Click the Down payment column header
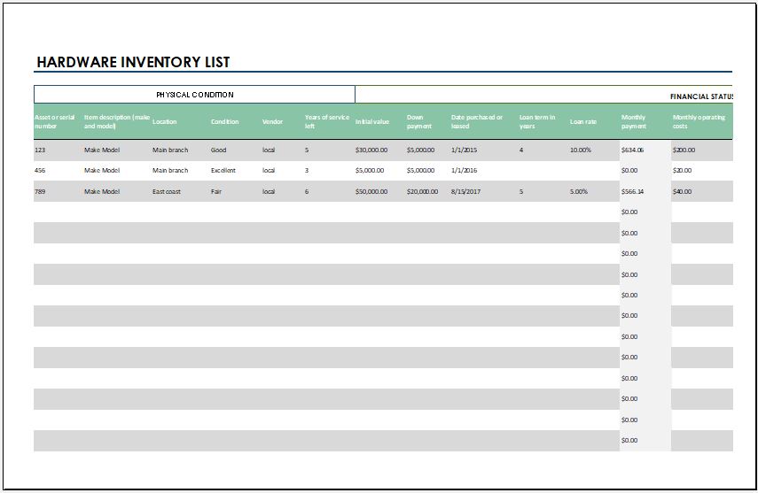Image resolution: width=758 pixels, height=493 pixels. tap(418, 121)
